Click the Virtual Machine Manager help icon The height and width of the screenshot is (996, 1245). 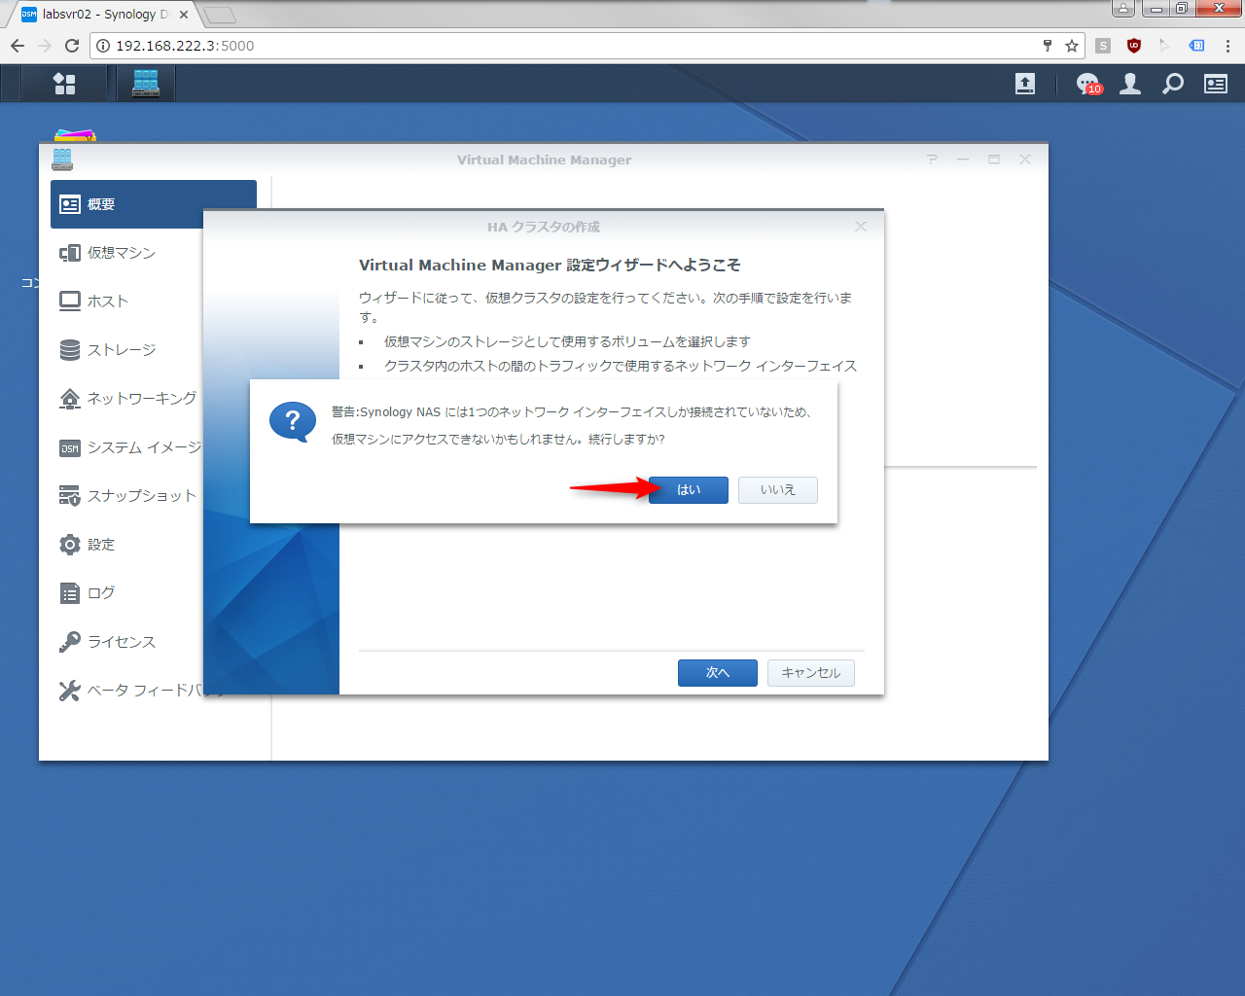tap(932, 160)
